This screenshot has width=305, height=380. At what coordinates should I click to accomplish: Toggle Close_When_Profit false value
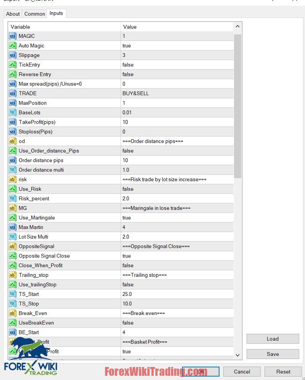point(177,266)
